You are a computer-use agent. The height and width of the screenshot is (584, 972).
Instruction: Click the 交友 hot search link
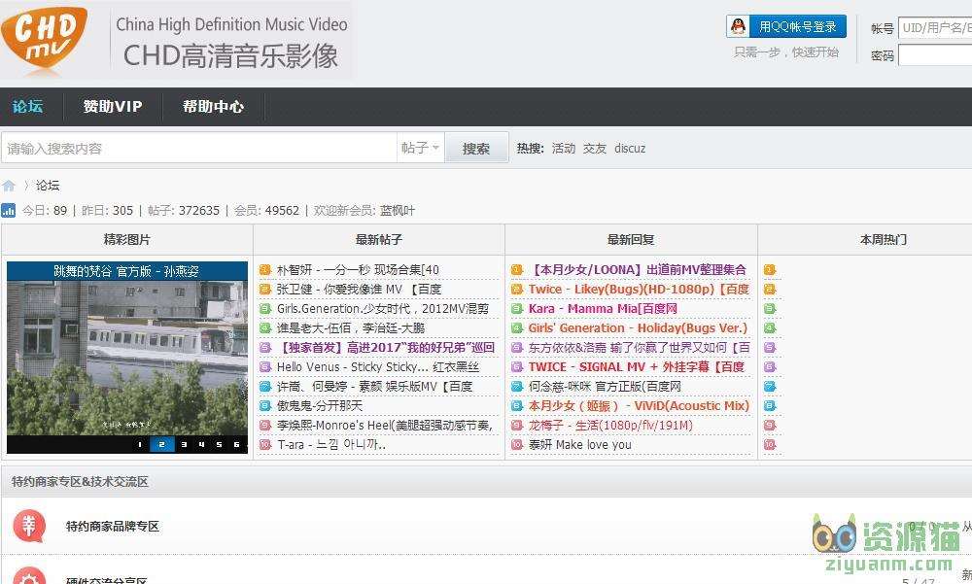coord(595,148)
